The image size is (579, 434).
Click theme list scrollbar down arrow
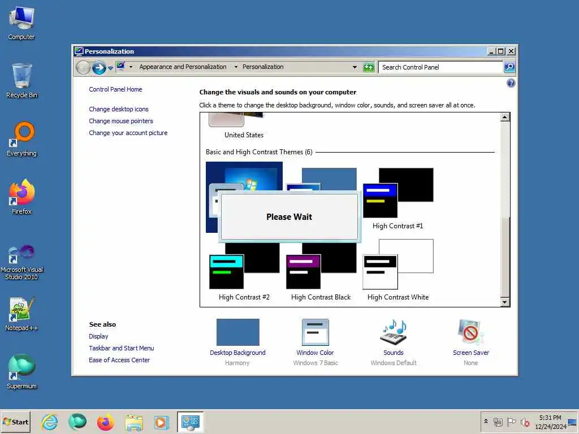coord(505,302)
